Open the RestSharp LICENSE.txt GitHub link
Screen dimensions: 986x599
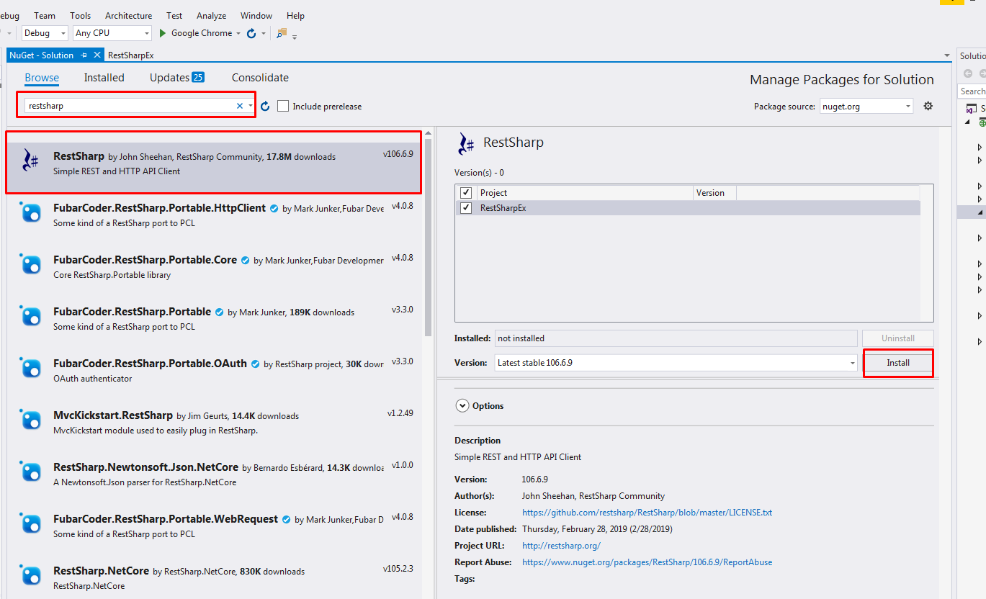[647, 513]
